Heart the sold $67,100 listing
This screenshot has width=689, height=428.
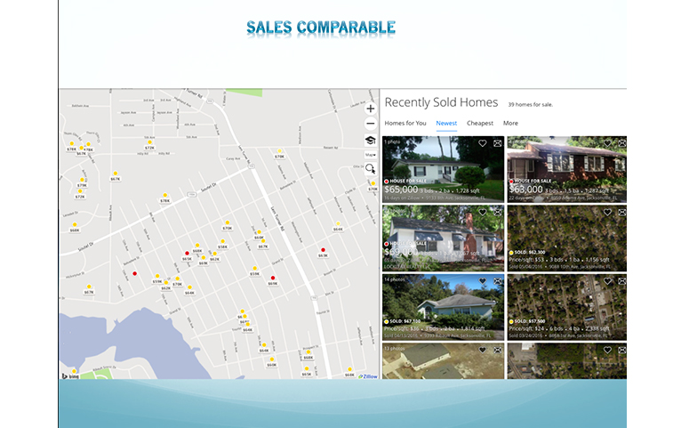click(x=483, y=281)
